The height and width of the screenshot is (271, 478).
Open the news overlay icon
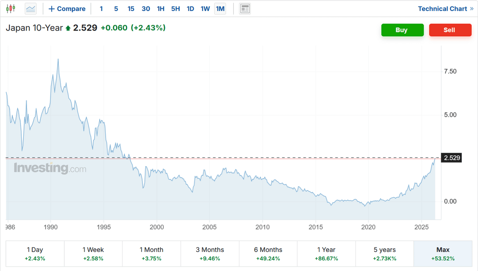click(245, 8)
